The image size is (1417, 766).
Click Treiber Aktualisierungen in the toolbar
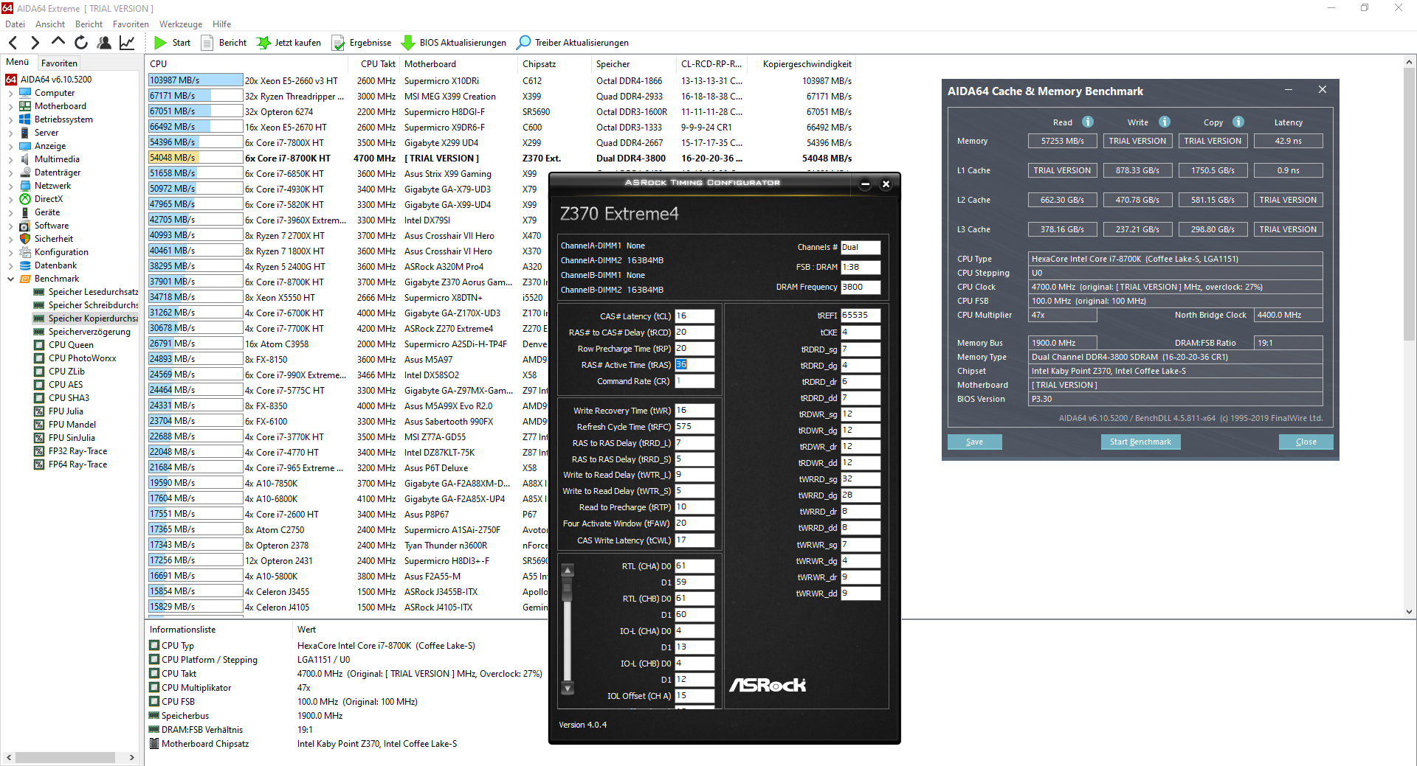(x=573, y=43)
